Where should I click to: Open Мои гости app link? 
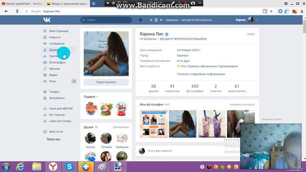click(56, 132)
